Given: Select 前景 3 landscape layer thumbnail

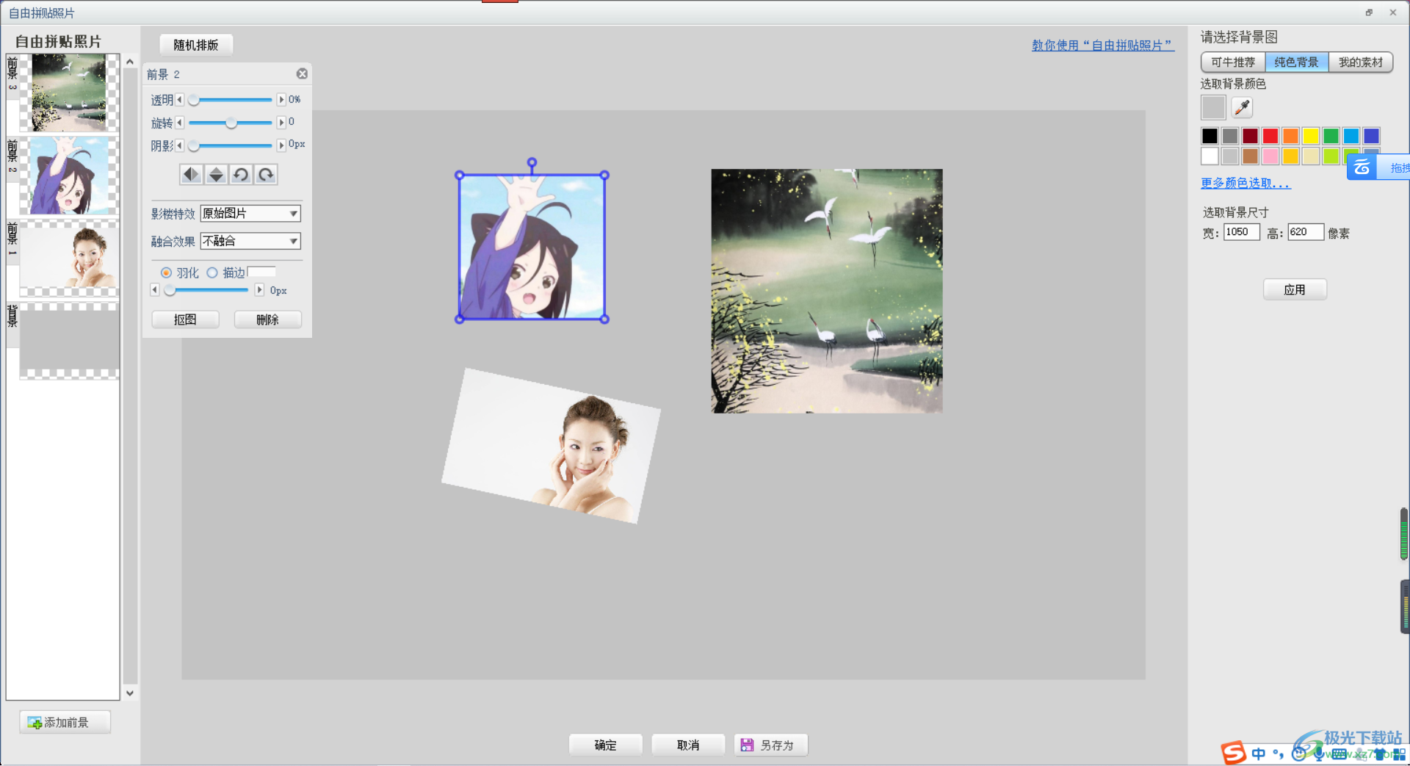Looking at the screenshot, I should [69, 93].
